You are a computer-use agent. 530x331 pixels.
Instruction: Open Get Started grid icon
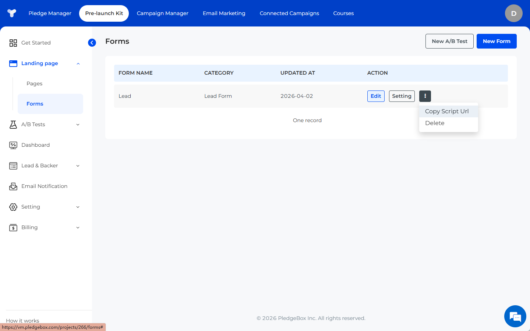click(x=13, y=43)
